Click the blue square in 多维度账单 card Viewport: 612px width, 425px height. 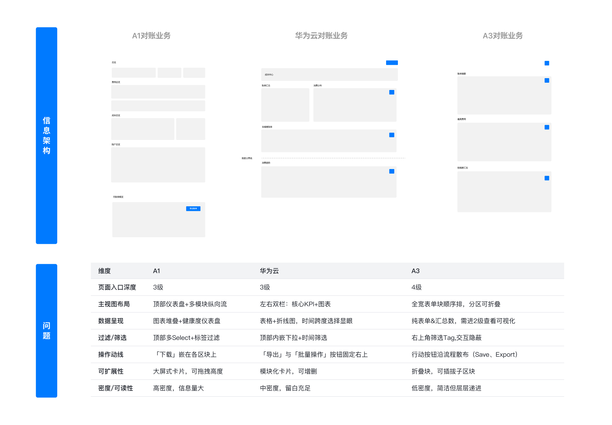(392, 135)
